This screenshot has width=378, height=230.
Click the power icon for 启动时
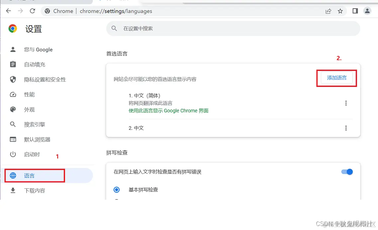(13, 154)
